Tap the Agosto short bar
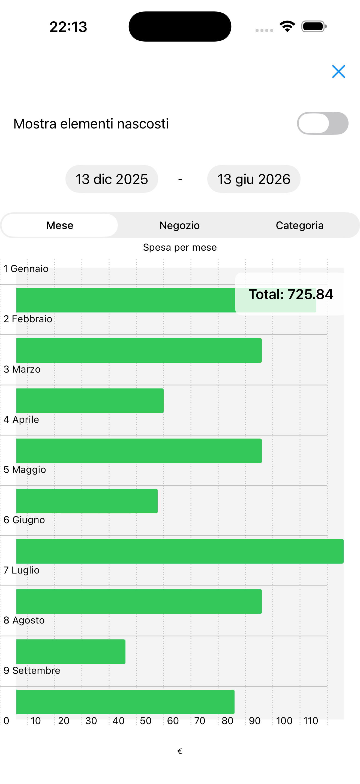The image size is (360, 784). pyautogui.click(x=71, y=652)
